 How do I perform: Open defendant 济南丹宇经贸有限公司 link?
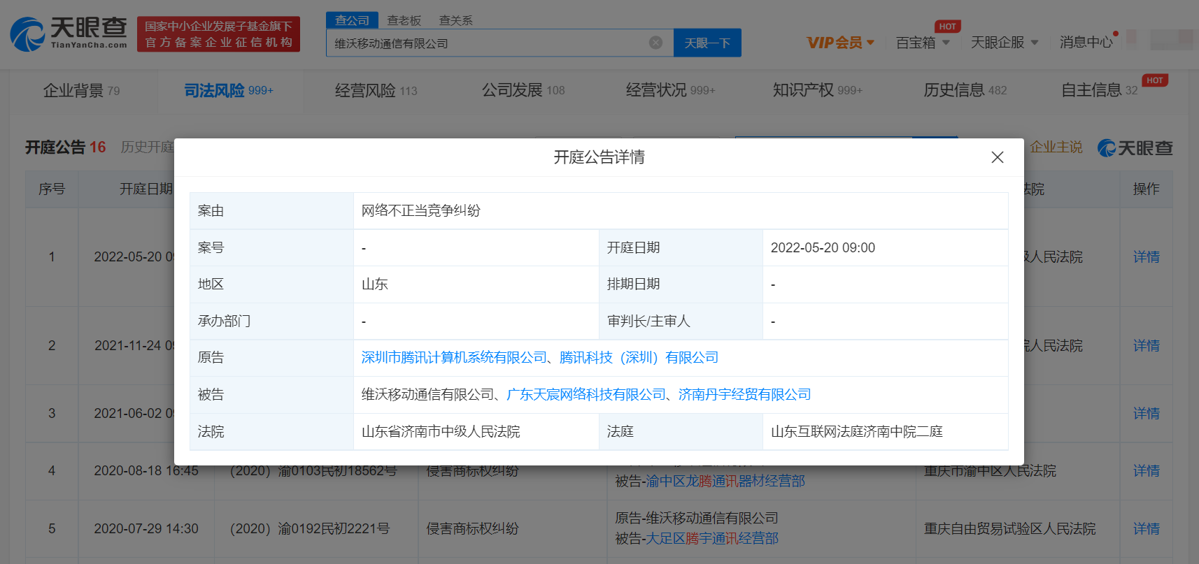point(744,394)
